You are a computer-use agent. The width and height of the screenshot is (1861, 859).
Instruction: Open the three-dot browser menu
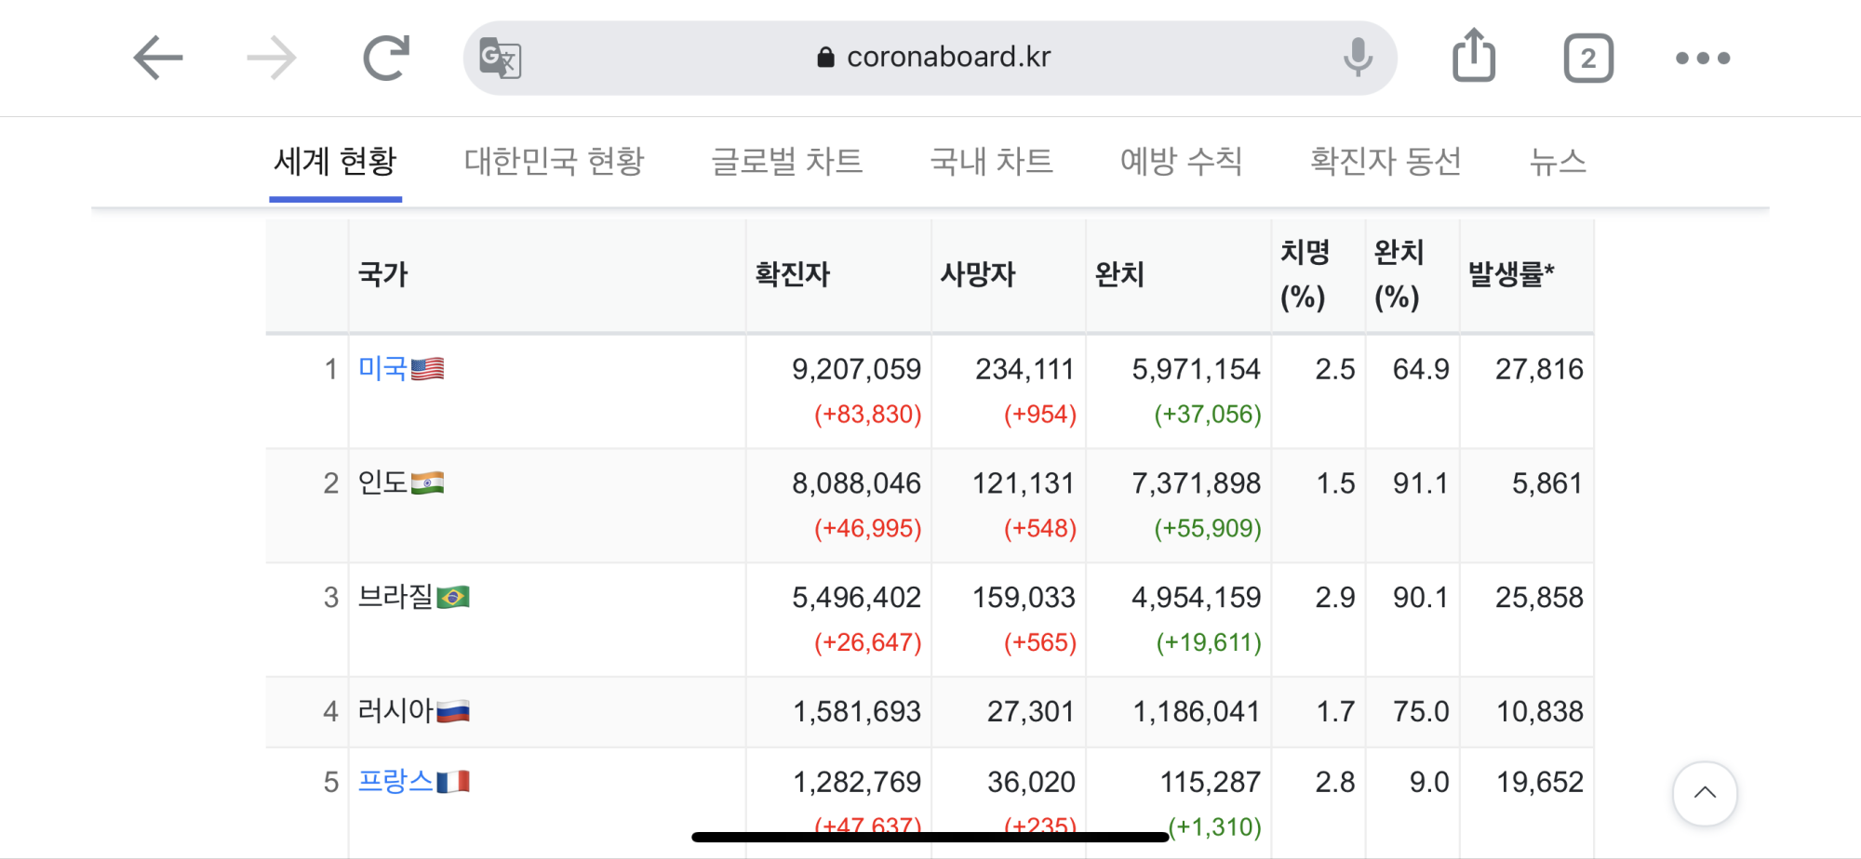pyautogui.click(x=1702, y=59)
